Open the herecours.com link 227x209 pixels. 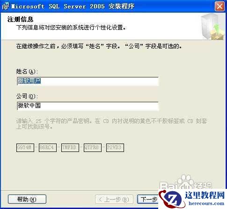pos(206,203)
